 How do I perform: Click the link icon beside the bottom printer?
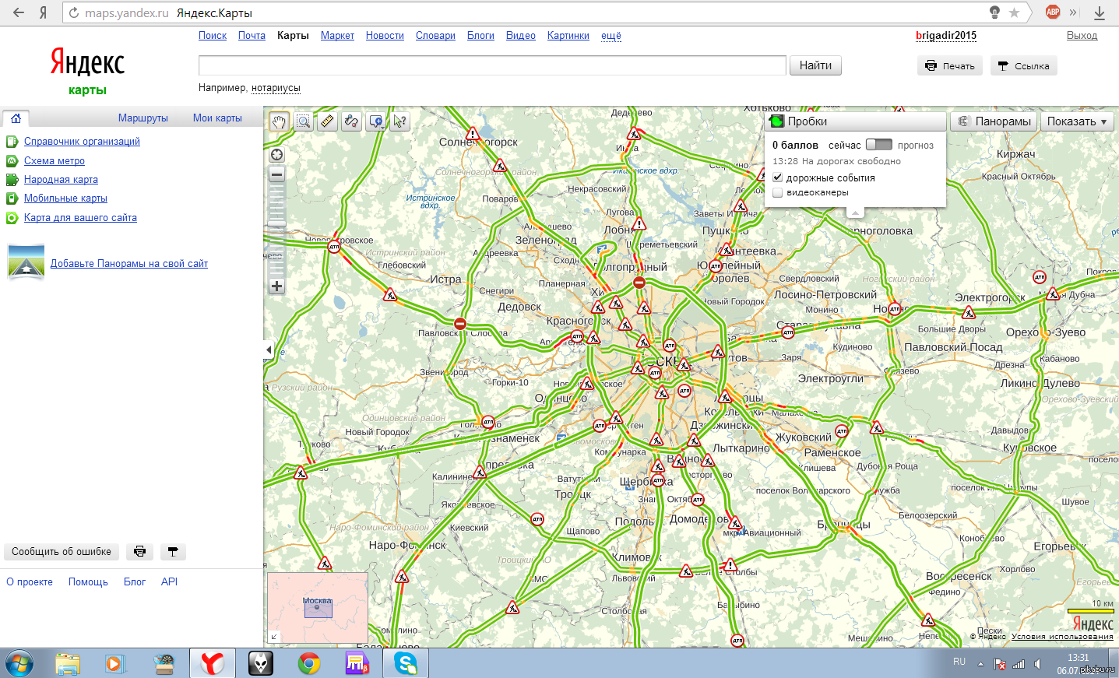point(173,552)
